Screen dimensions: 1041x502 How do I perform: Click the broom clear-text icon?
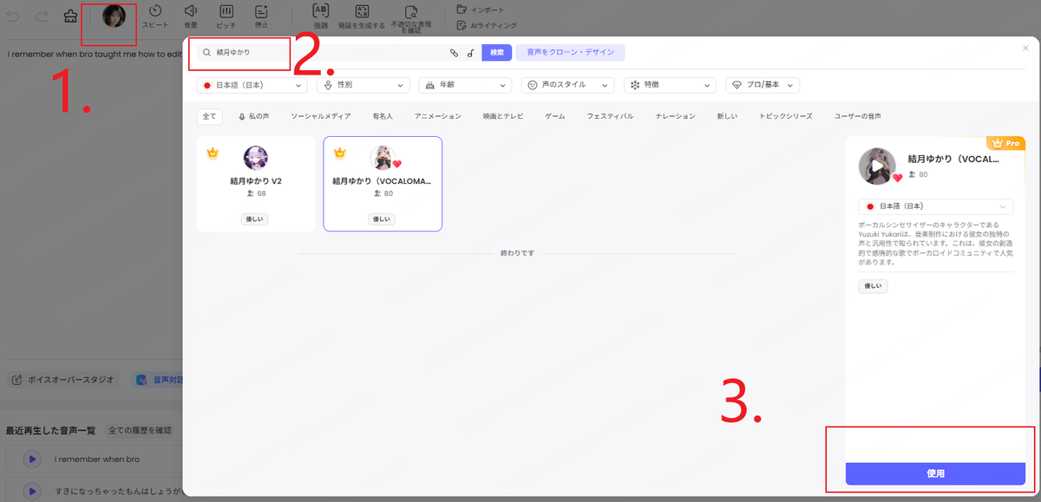71,16
